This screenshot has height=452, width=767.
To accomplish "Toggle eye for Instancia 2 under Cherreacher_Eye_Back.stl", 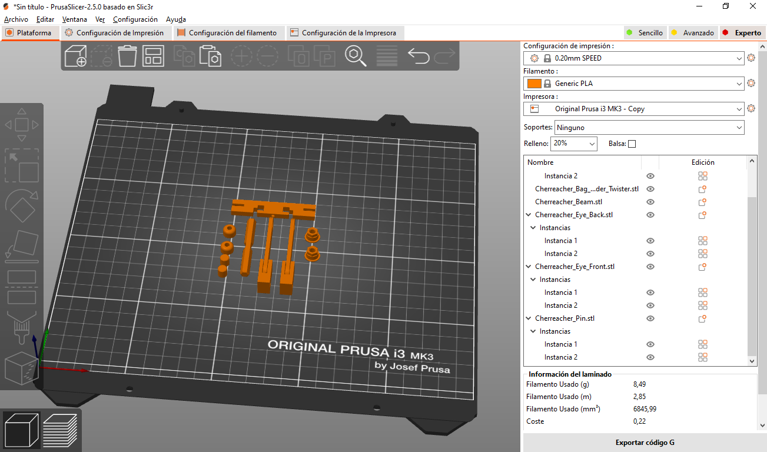I will (650, 254).
